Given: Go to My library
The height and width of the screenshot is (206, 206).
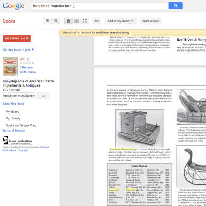Looking at the screenshot, I should coord(12,112).
